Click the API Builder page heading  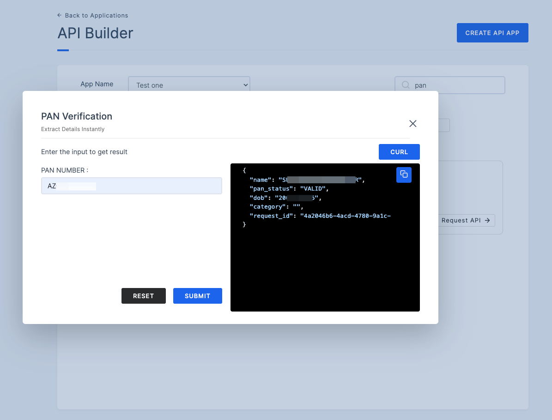tap(95, 33)
